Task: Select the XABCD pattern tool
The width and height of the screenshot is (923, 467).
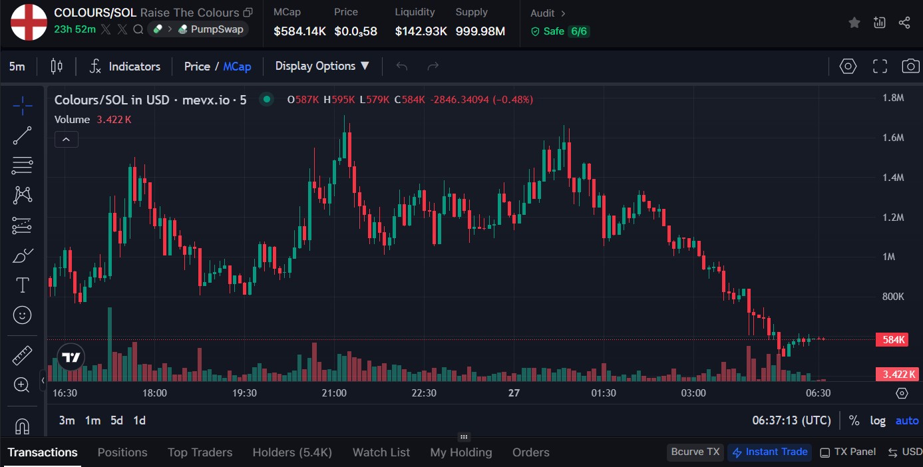Action: pos(23,195)
